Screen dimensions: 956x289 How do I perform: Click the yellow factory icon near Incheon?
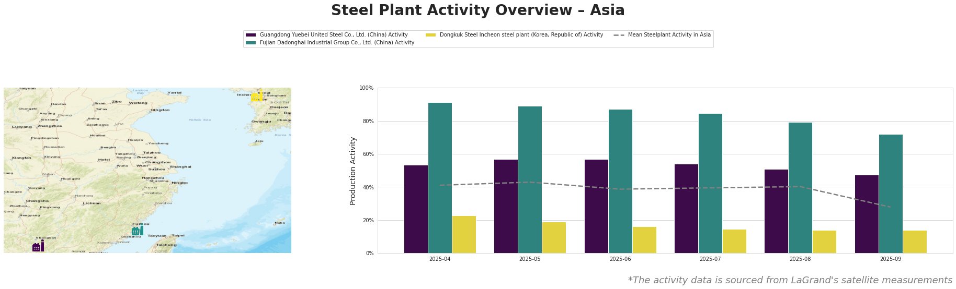click(x=257, y=97)
